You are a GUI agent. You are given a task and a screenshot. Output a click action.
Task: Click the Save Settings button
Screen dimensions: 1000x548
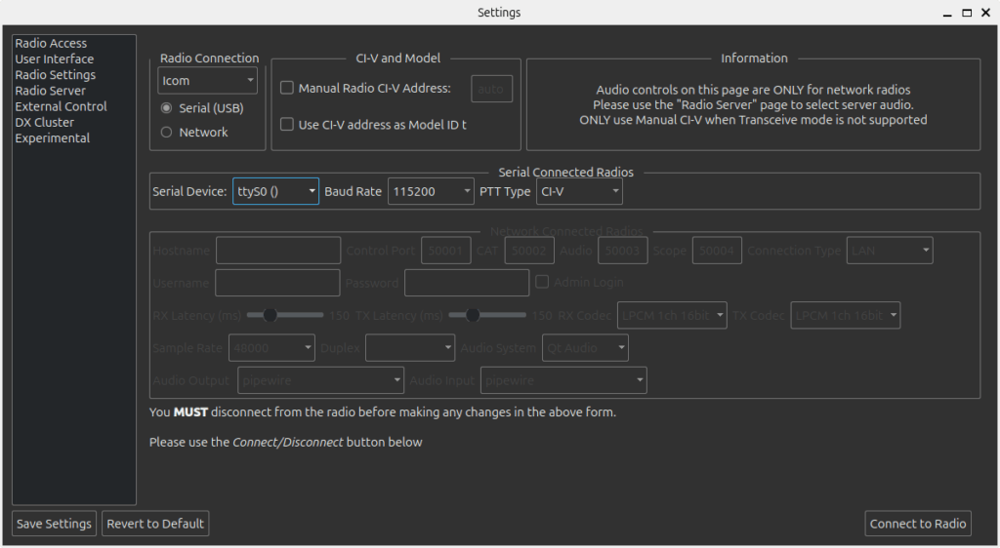pyautogui.click(x=55, y=524)
